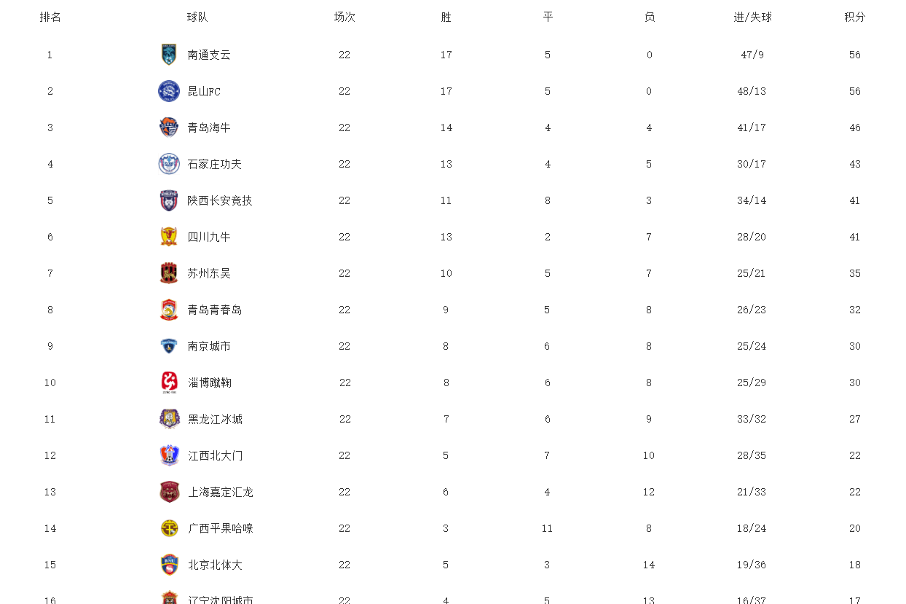Select the 球队 column header

click(197, 17)
